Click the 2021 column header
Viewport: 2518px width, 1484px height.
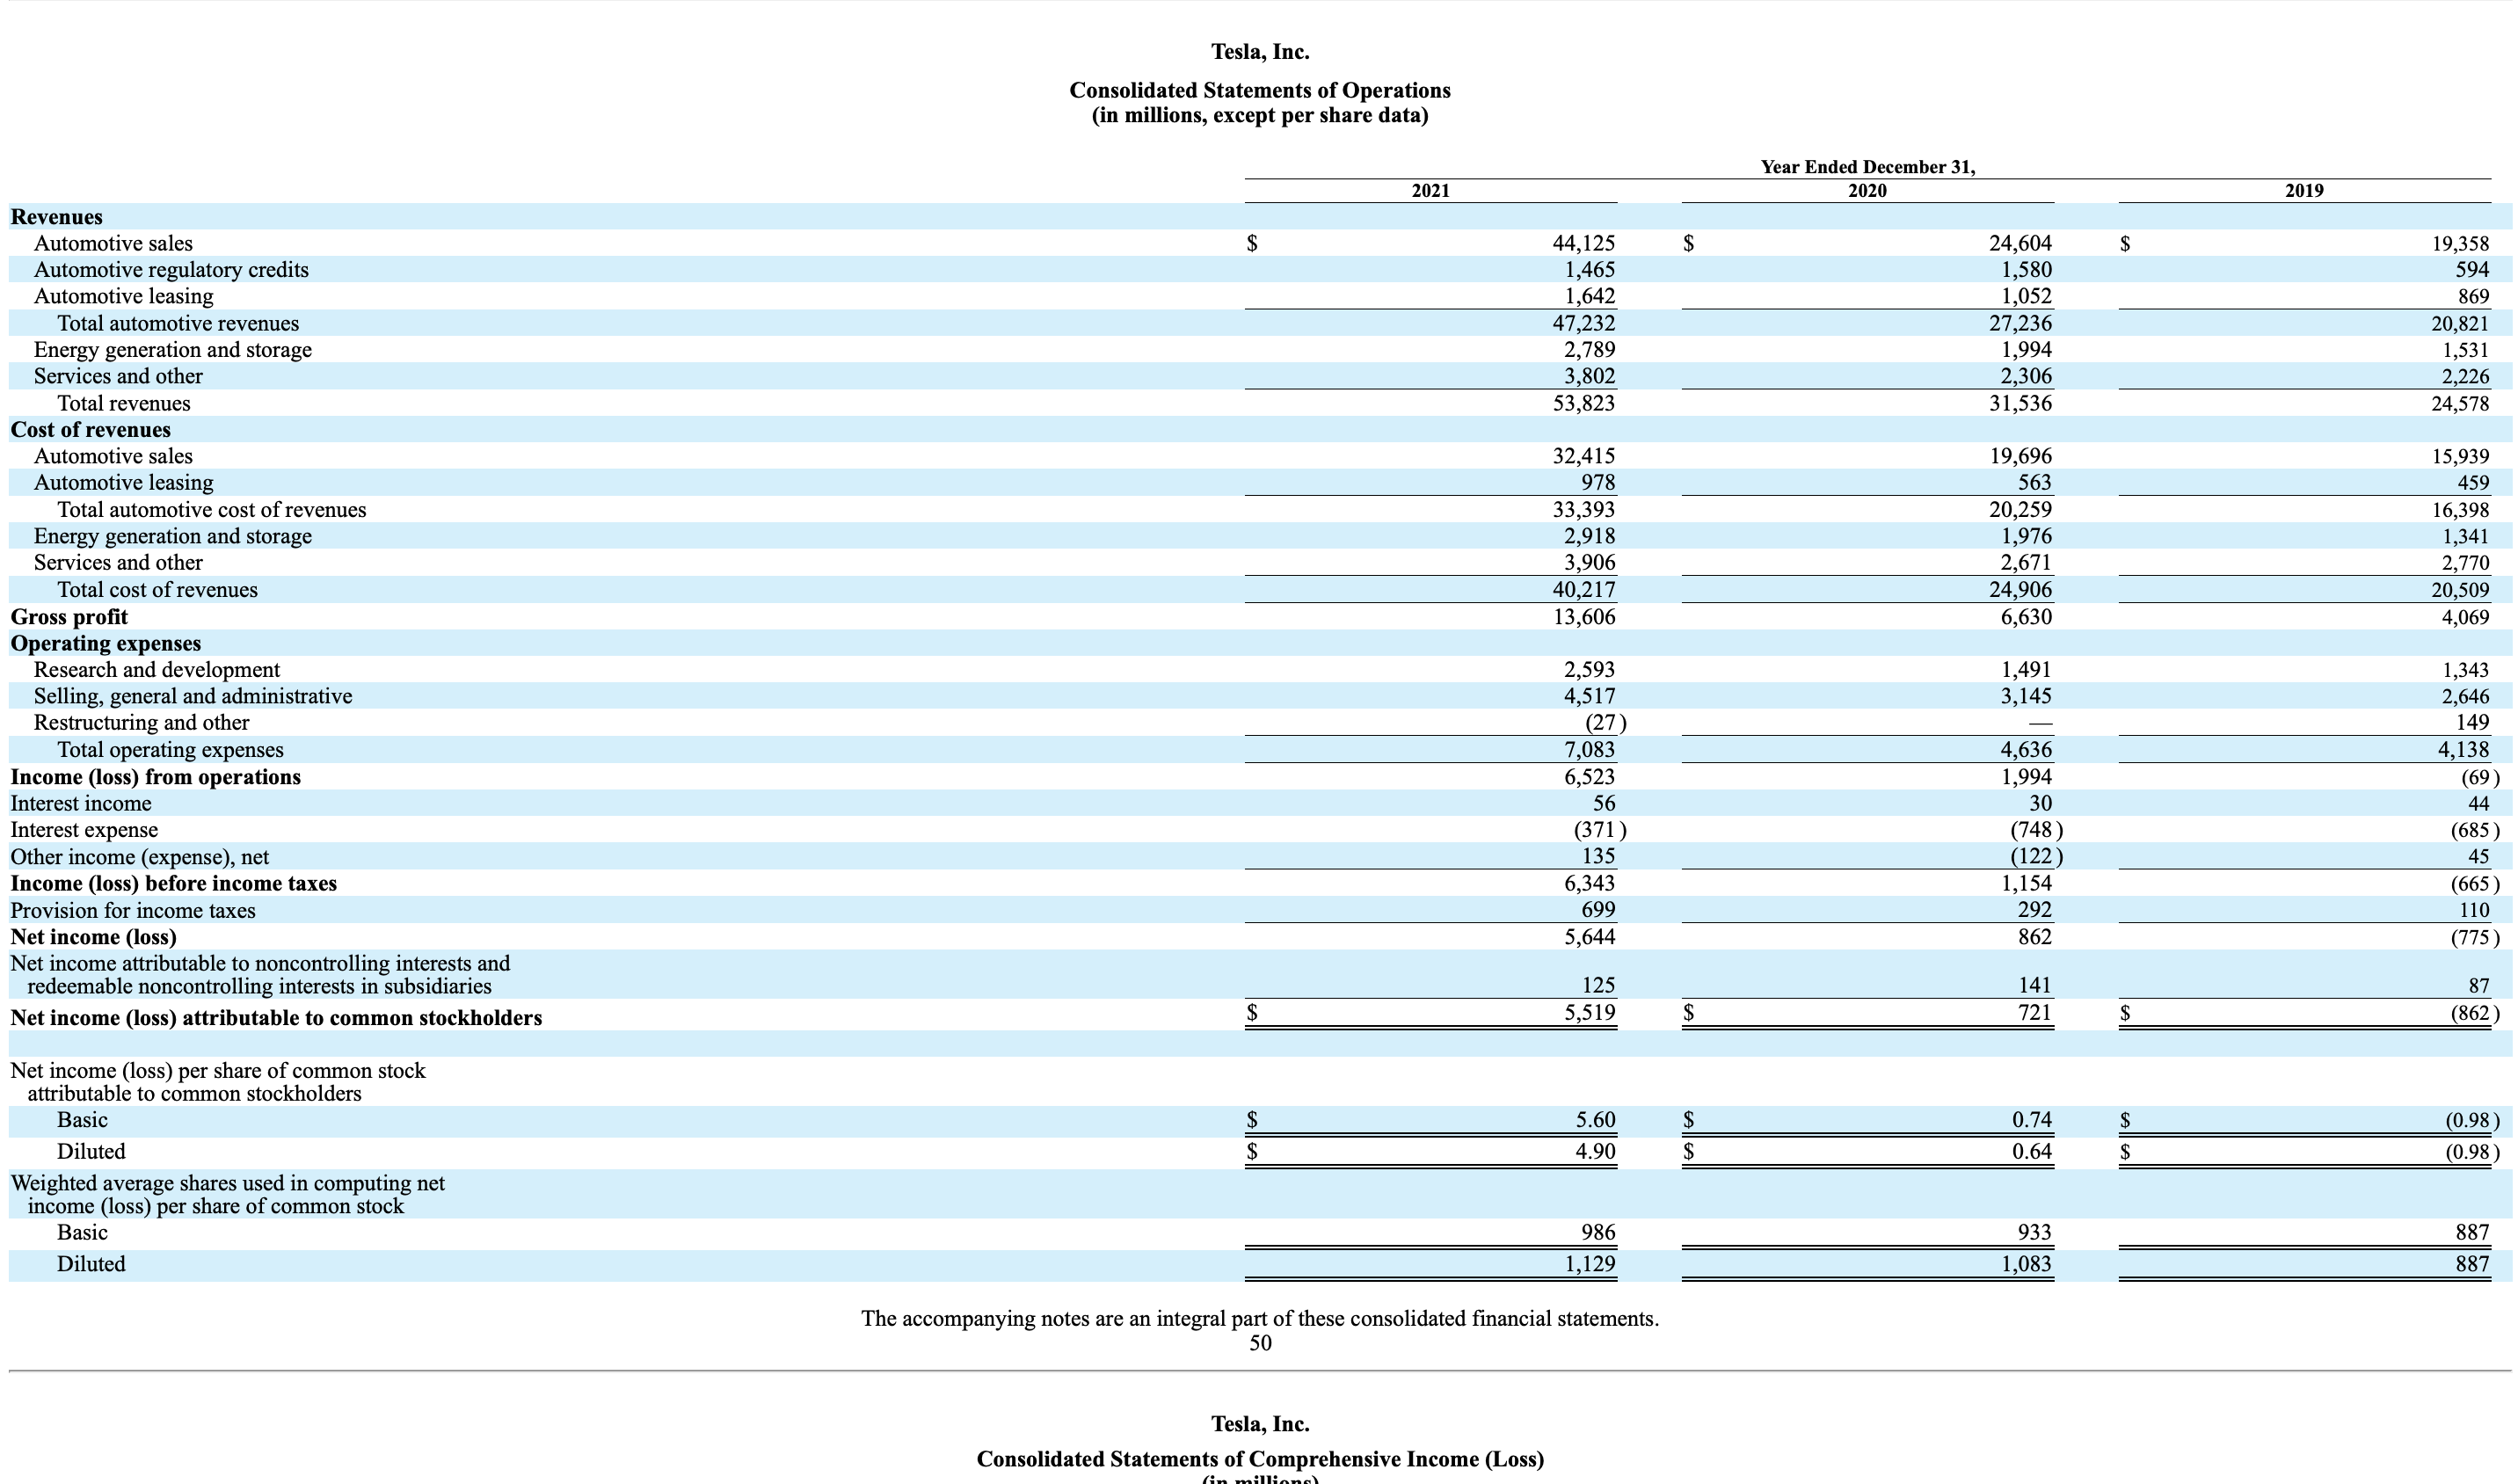(1430, 190)
